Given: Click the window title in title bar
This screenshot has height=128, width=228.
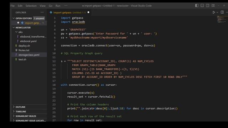Looking at the screenshot, I should coord(117,6).
